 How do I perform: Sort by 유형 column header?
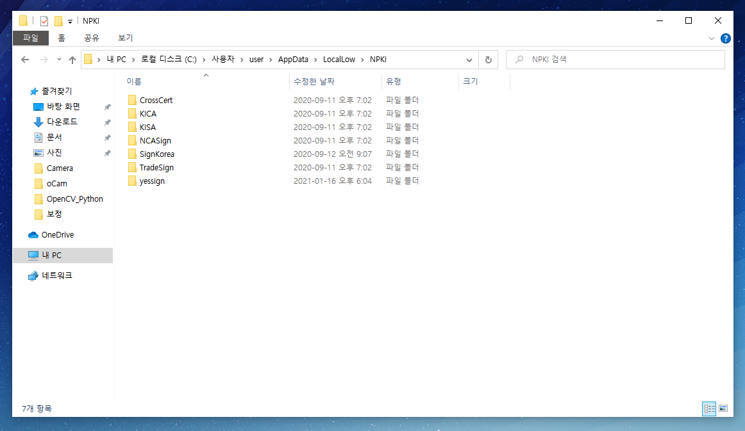point(394,81)
